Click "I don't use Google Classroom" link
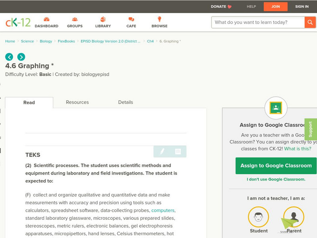 point(276,179)
